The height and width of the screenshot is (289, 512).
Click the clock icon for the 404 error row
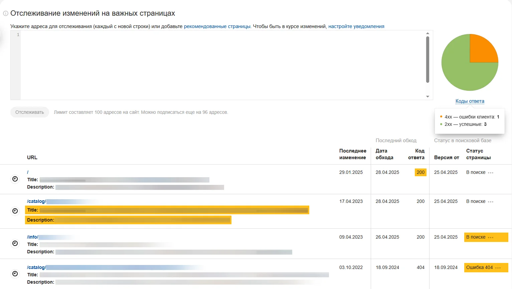tap(15, 274)
